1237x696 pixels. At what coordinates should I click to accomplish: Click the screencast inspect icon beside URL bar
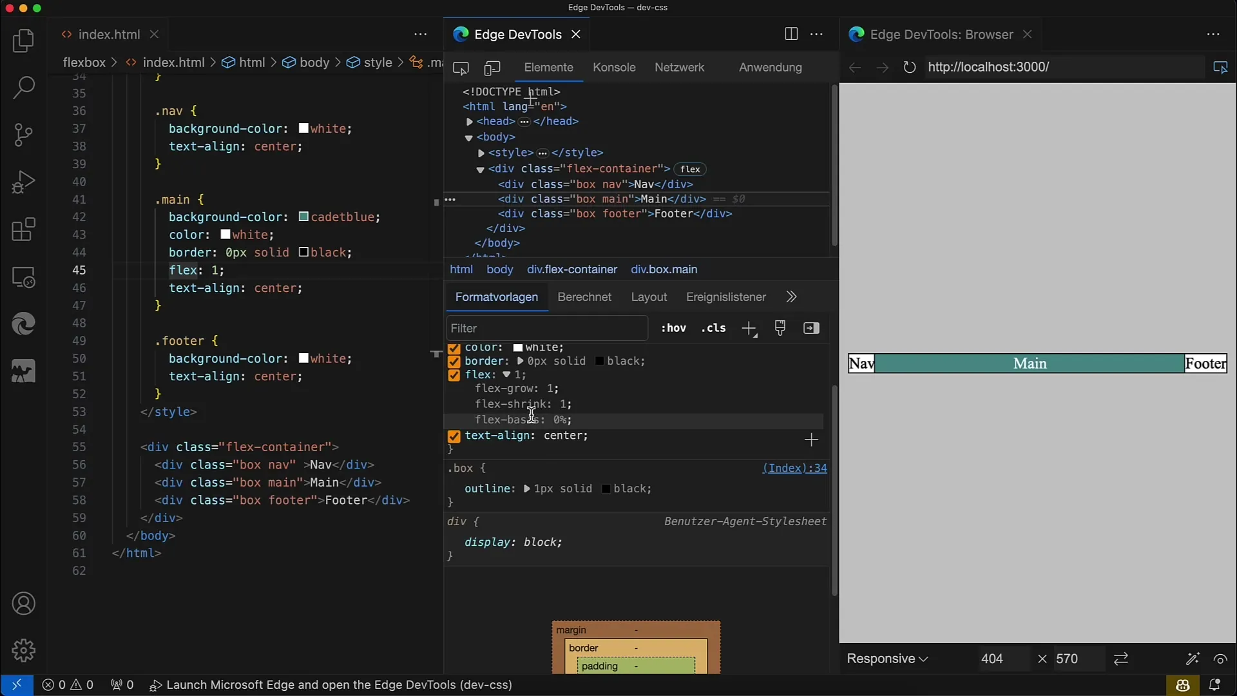click(x=1220, y=67)
